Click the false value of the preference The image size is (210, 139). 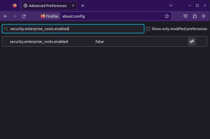100,42
